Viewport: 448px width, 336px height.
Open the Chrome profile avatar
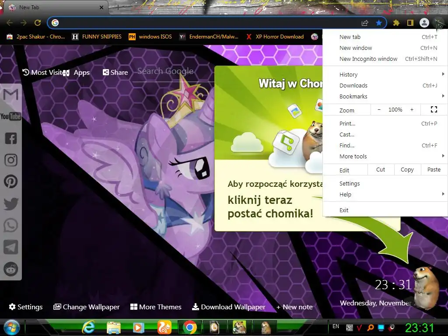424,23
